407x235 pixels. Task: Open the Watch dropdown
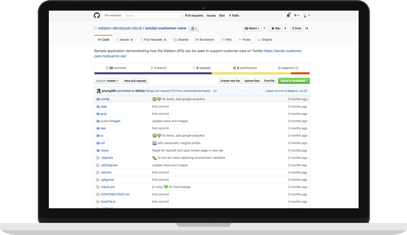(252, 28)
